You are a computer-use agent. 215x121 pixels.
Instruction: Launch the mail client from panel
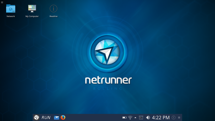[x=56, y=118]
